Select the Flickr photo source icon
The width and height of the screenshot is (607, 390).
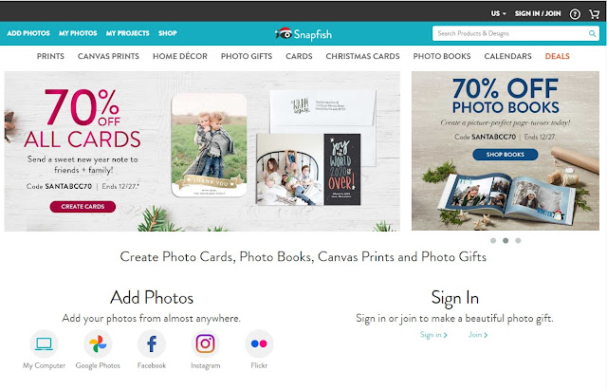point(259,344)
